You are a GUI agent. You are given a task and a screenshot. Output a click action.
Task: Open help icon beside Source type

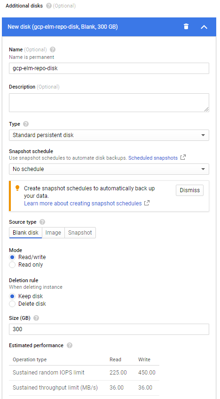pos(42,222)
